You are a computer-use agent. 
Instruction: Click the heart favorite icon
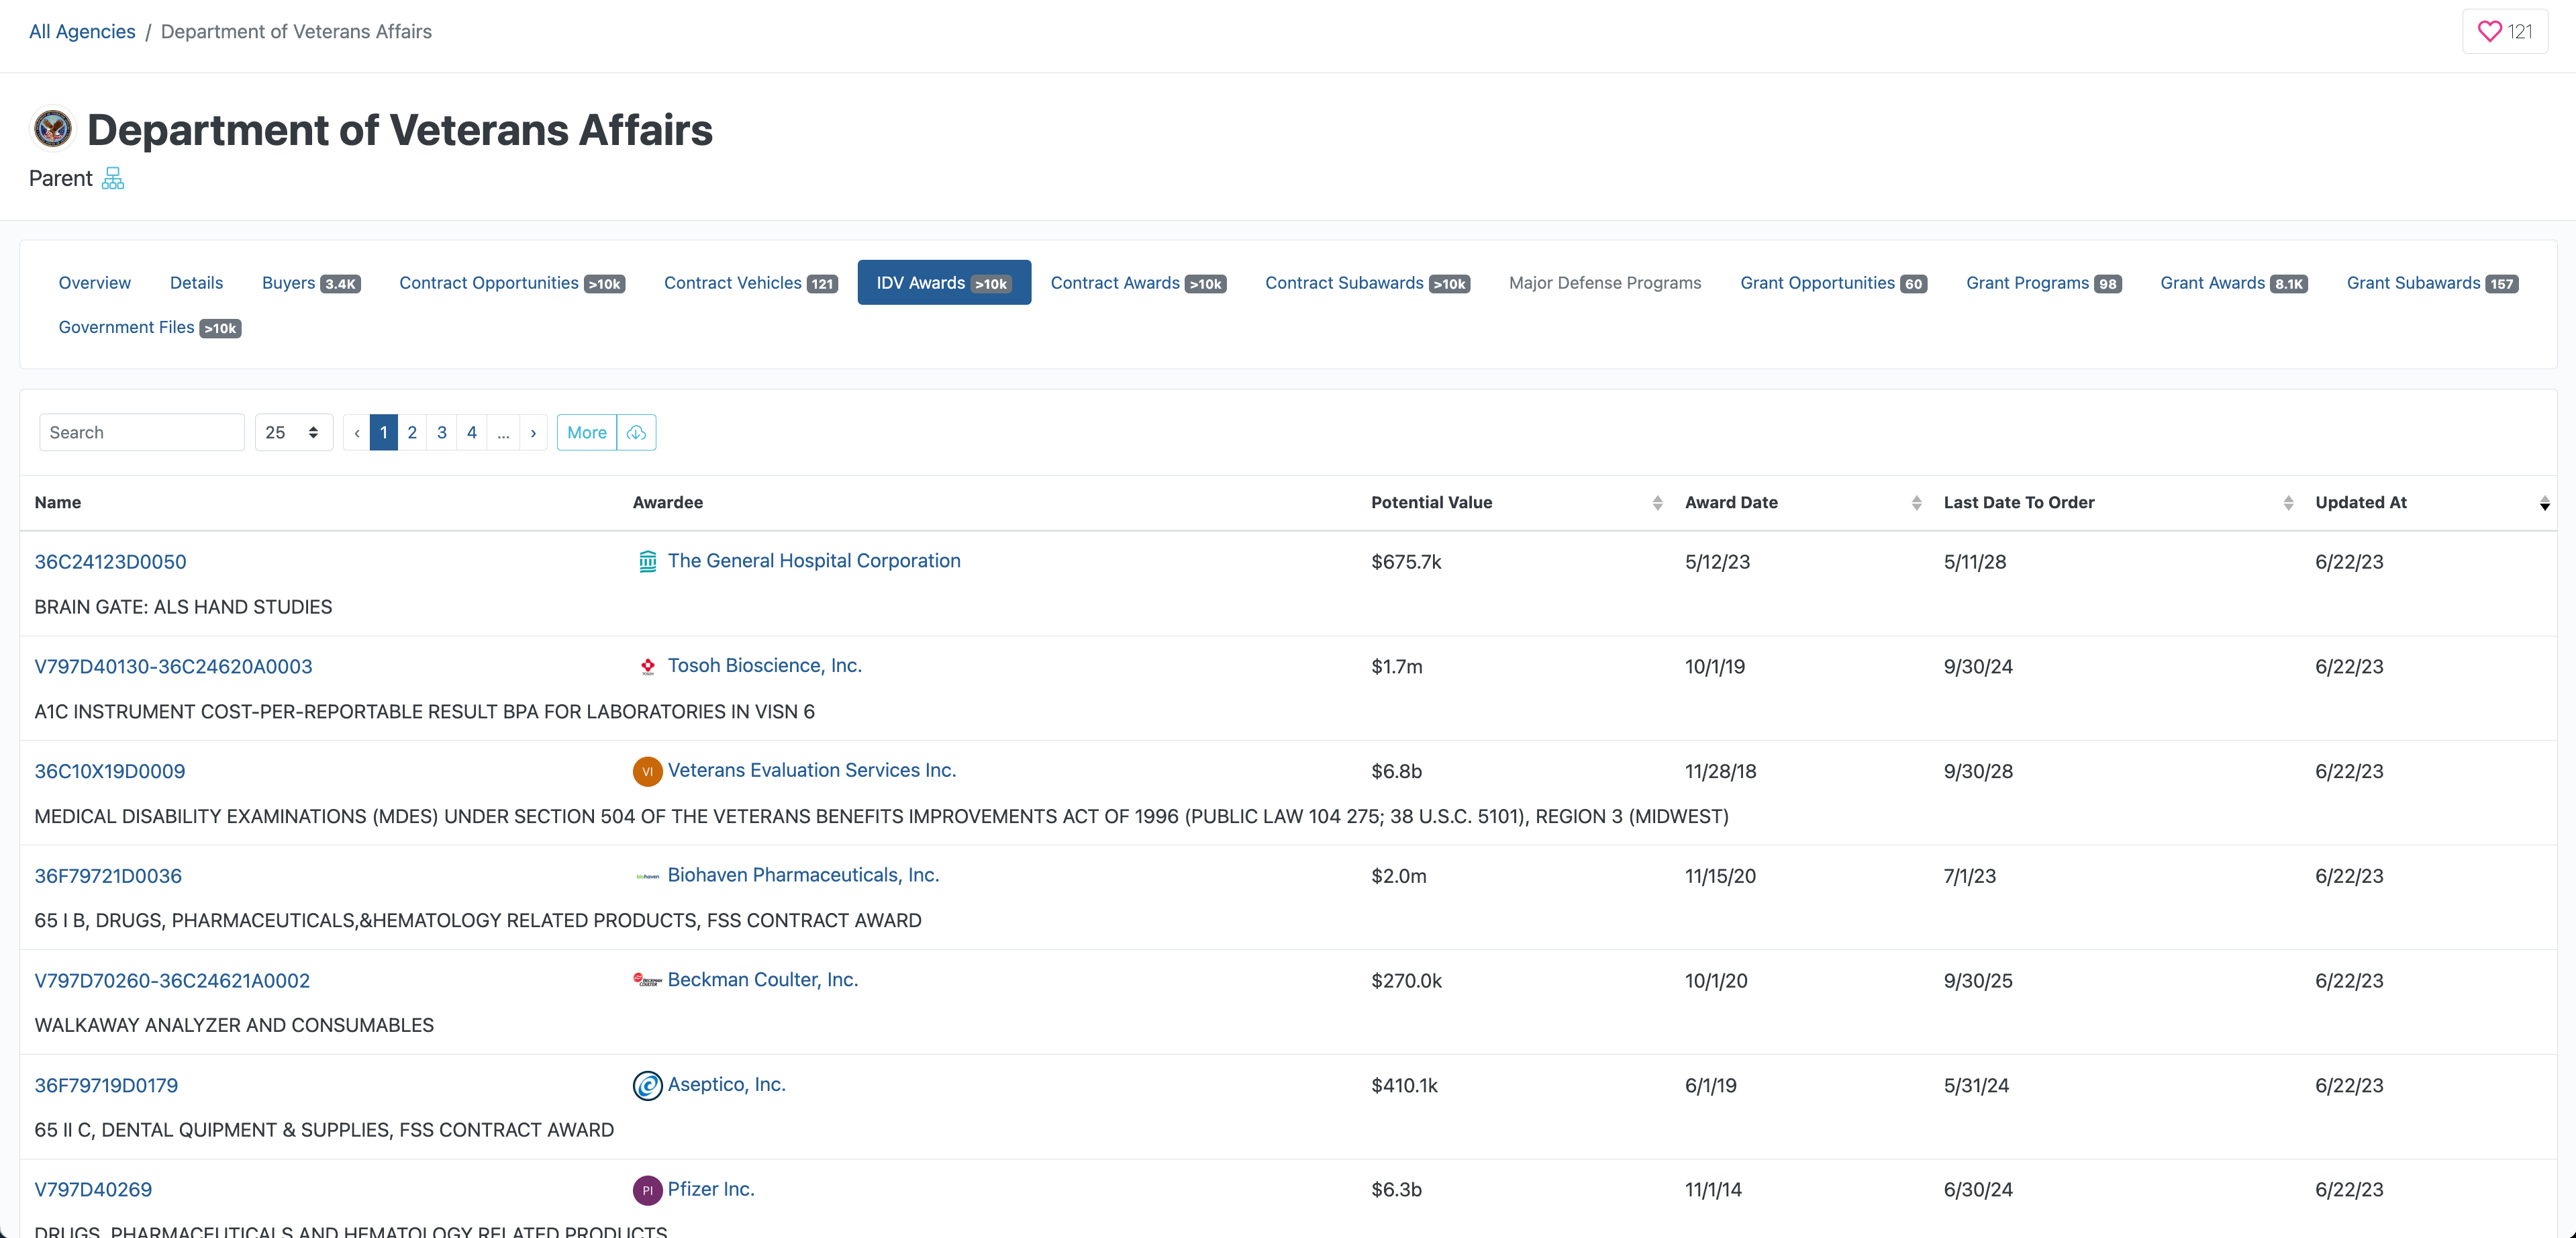(2489, 31)
